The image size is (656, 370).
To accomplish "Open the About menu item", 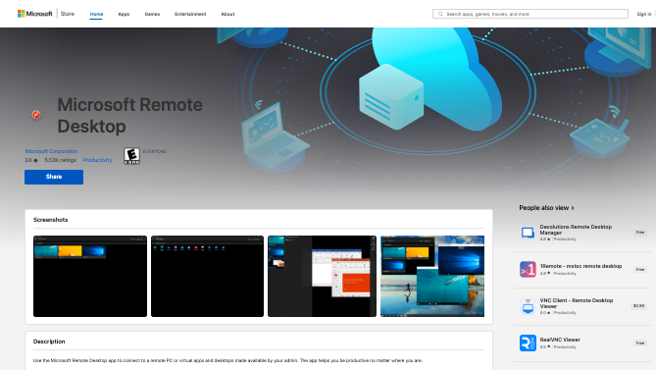I will pyautogui.click(x=228, y=14).
